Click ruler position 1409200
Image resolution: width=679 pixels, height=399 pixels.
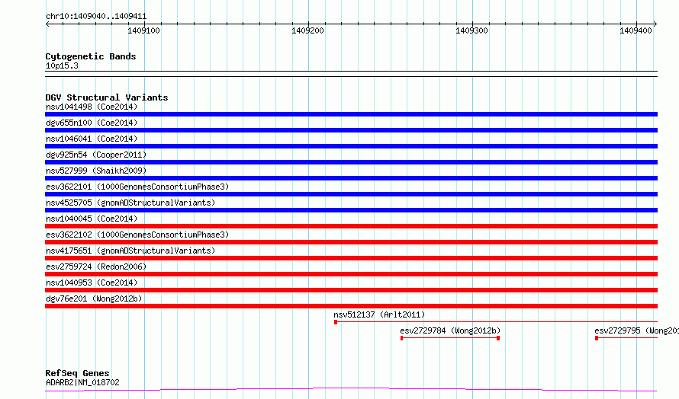coord(308,30)
